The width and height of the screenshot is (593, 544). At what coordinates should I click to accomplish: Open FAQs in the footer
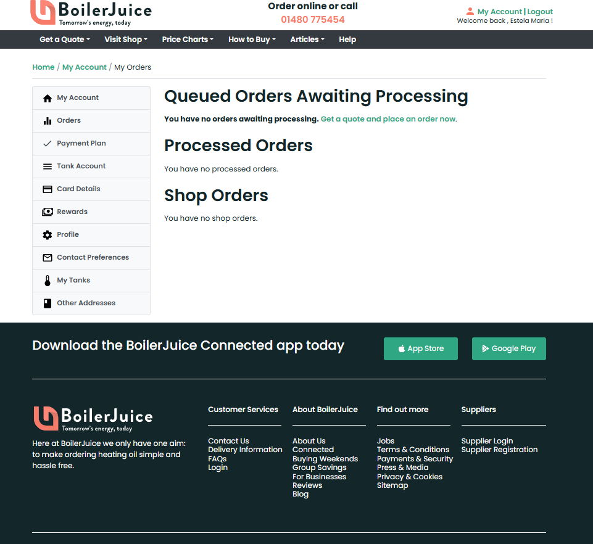[217, 458]
